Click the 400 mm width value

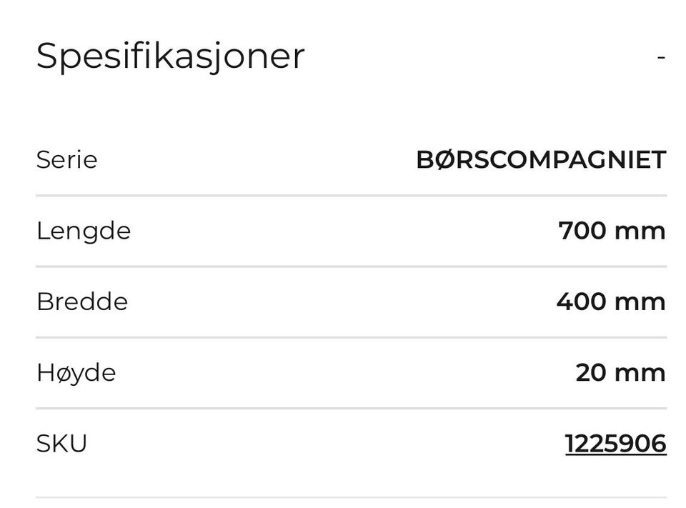[x=611, y=302]
